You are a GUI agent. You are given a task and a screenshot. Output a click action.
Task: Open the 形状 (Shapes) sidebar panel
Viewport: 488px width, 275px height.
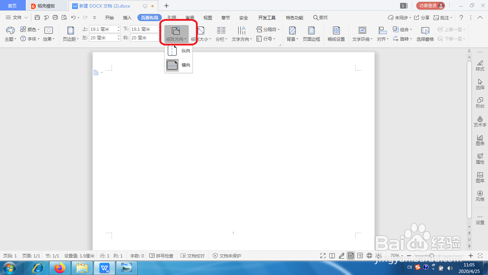[480, 103]
